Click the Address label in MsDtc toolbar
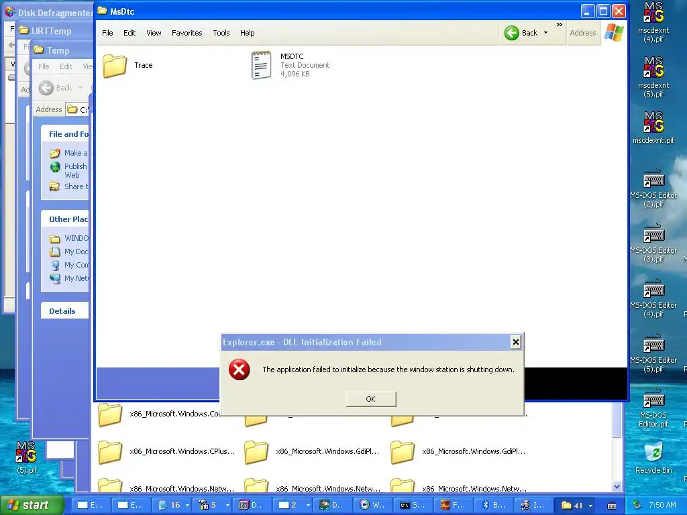 pyautogui.click(x=582, y=33)
